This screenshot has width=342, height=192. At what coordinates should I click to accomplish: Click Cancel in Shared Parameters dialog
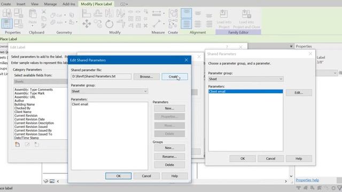pyautogui.click(x=270, y=159)
